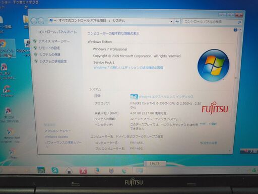Open Windows Update link in sidebar
The width and height of the screenshot is (258, 194).
[56, 137]
